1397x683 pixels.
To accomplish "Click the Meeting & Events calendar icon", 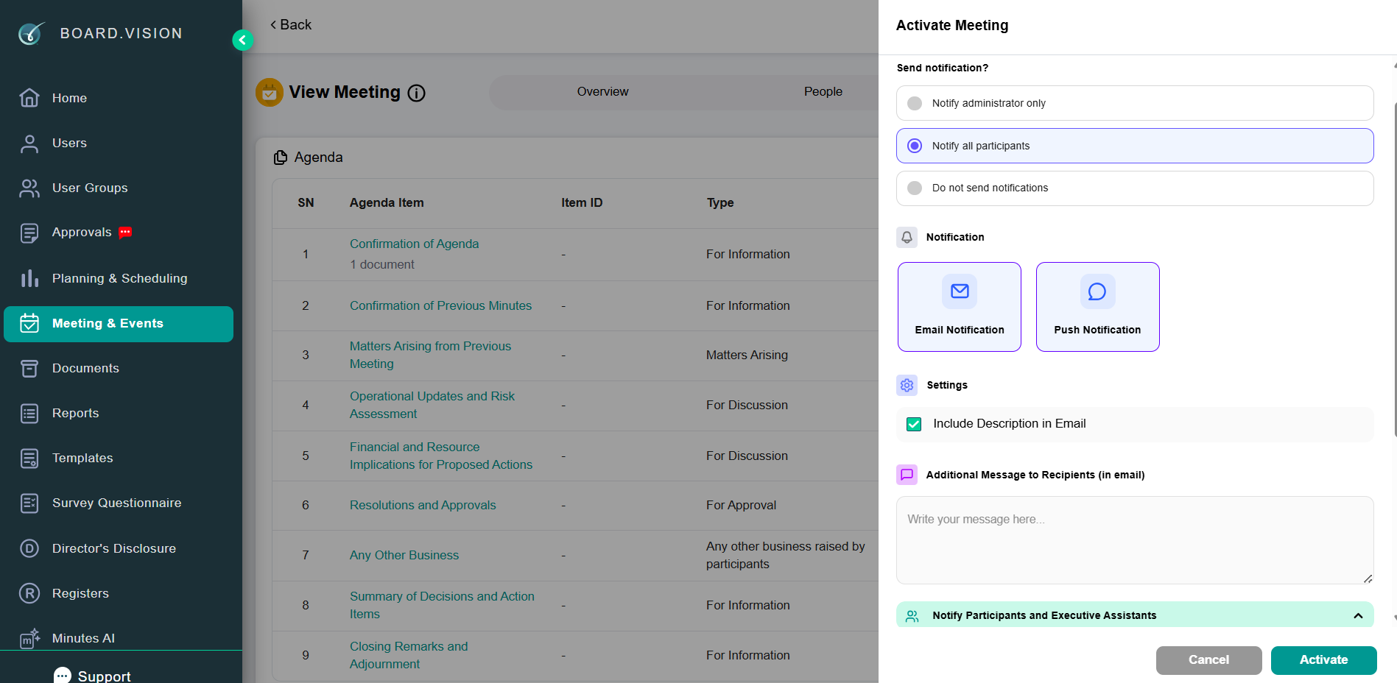I will tap(29, 323).
